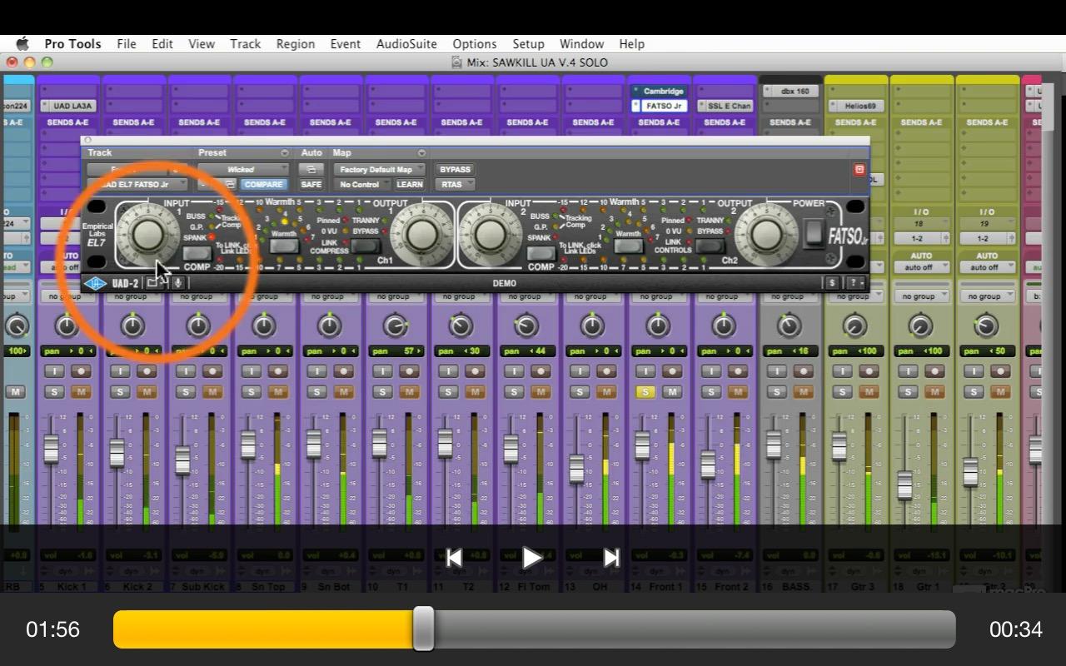The height and width of the screenshot is (666, 1066).
Task: Open the RTAS format dropdown
Action: point(455,185)
